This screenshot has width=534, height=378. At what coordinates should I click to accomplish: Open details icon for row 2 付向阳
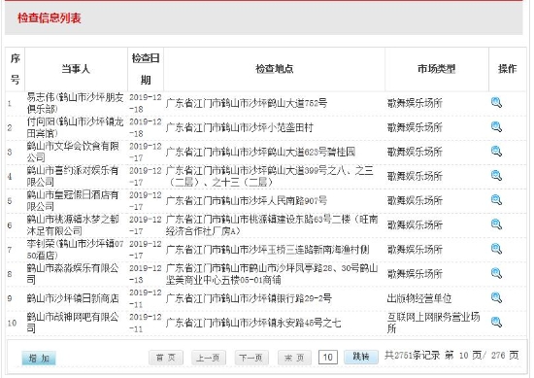pos(496,127)
